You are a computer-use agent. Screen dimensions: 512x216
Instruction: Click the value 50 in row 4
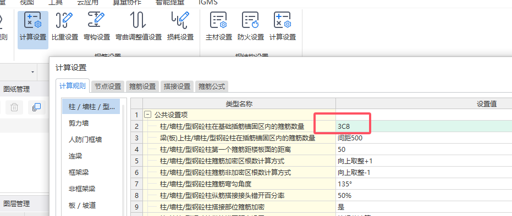[342, 150]
